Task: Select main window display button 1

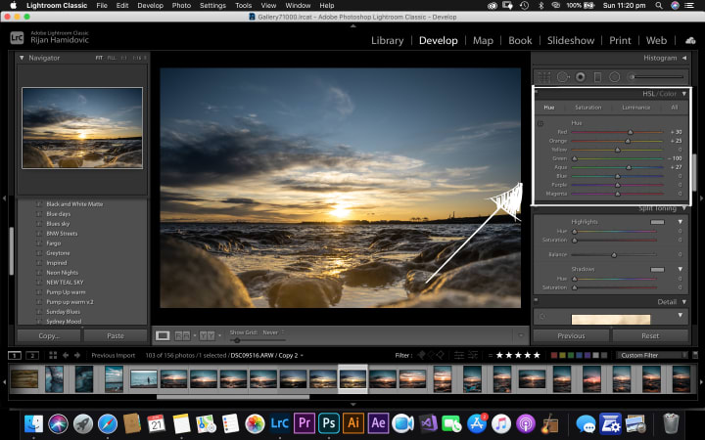Action: (15, 355)
